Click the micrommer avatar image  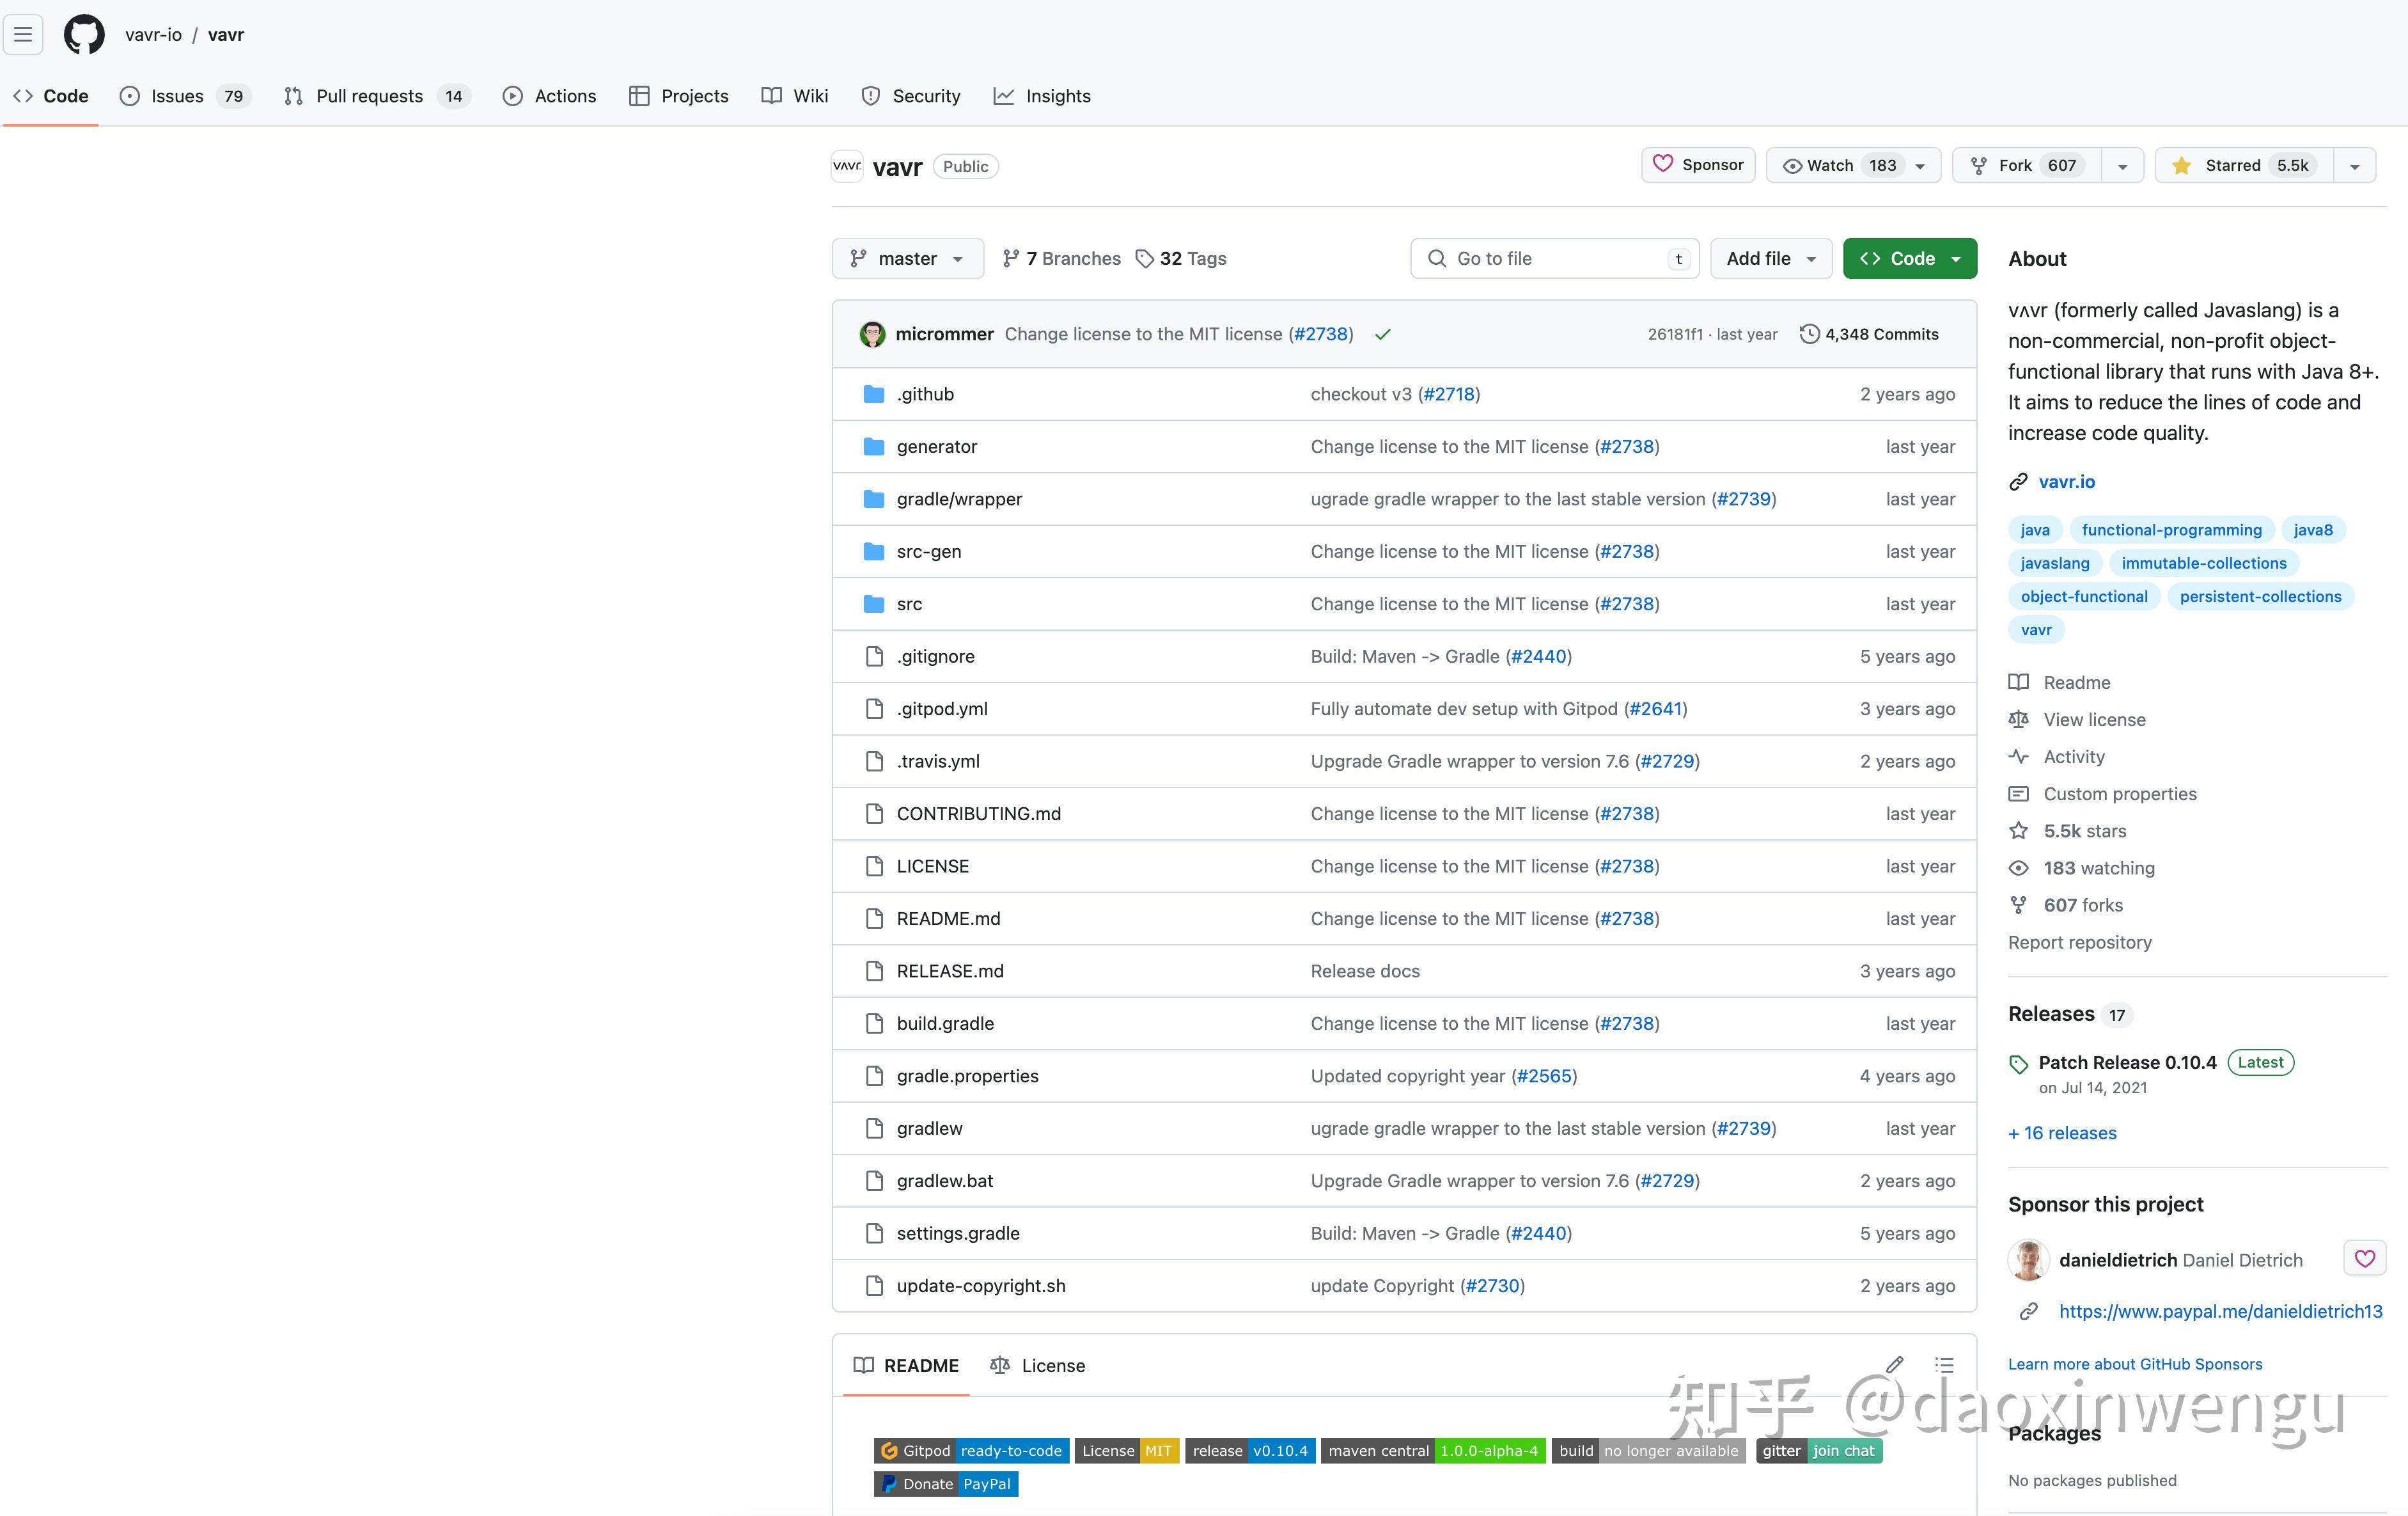(872, 334)
